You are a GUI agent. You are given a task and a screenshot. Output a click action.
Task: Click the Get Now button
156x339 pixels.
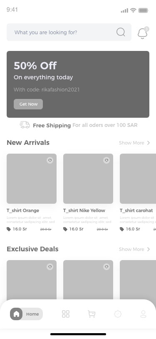(x=28, y=104)
